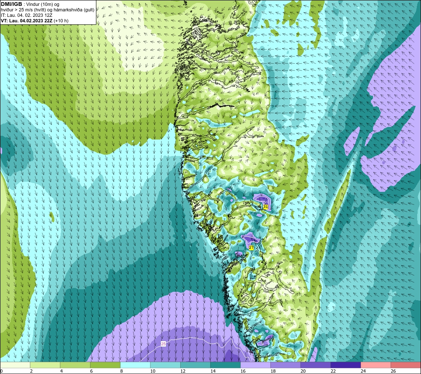Screen dimensions: 421x374
Task: Click the yellow gust label 31
Action: (266, 207)
